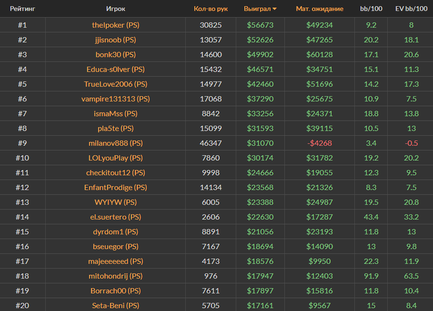The image size is (433, 311).
Task: Select the Рейтинг column header
Action: point(23,9)
